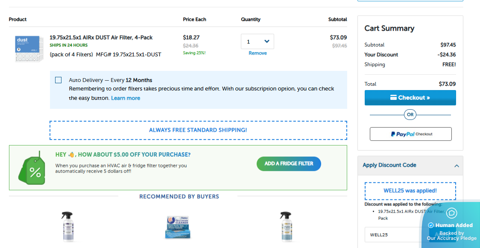Screen dimensions: 480x248
Task: Click the discount code input field
Action: pyautogui.click(x=395, y=235)
